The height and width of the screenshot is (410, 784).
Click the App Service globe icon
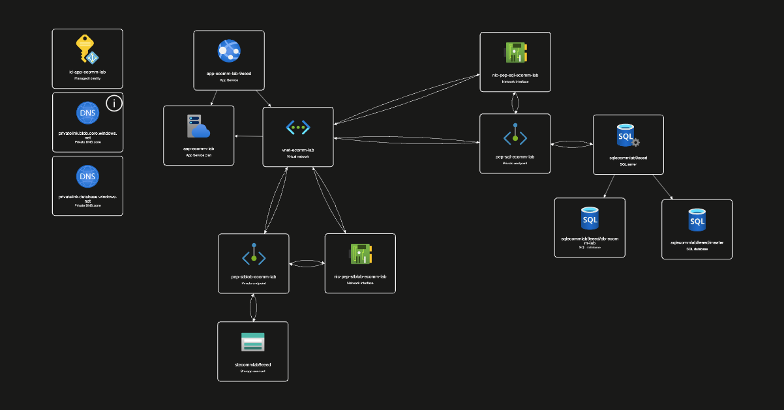point(229,51)
